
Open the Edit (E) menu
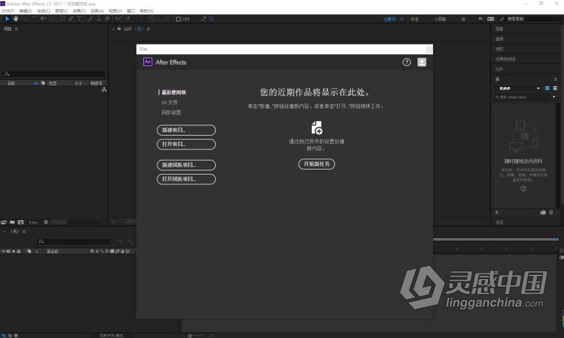(x=26, y=10)
